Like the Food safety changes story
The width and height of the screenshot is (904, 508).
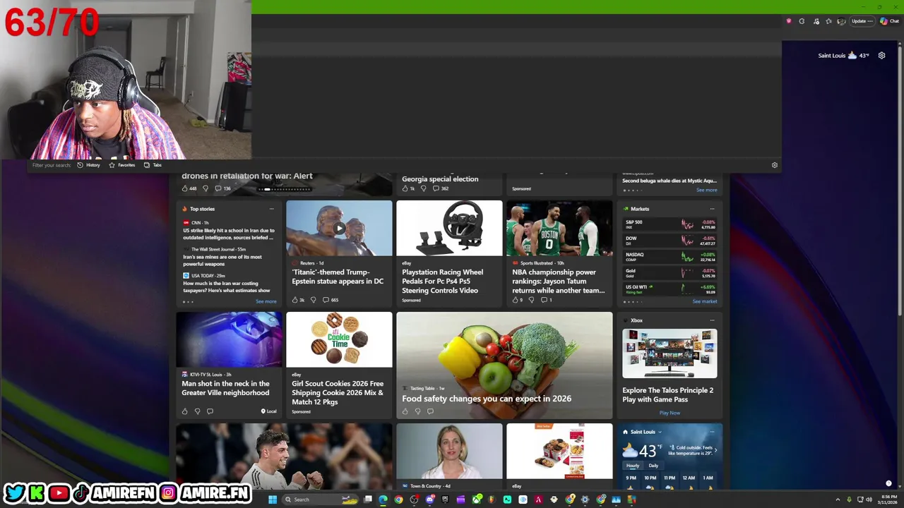click(405, 411)
